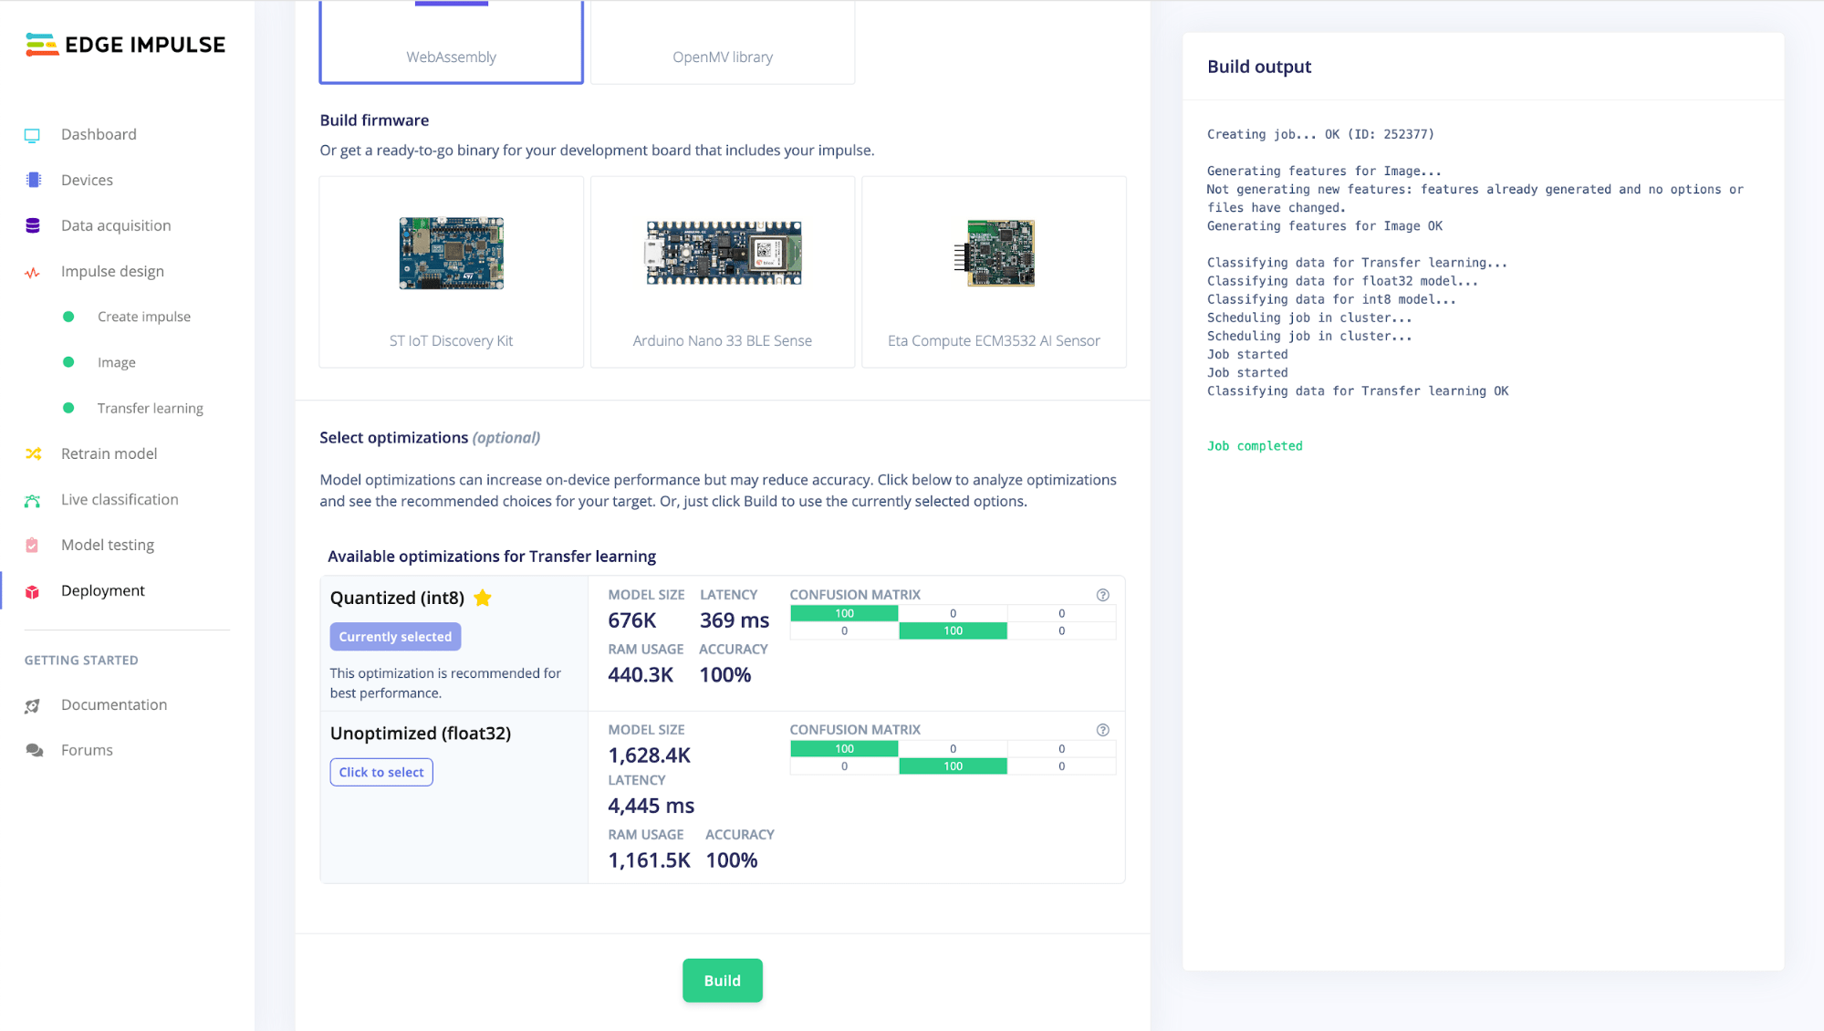Click the Deployment cube icon
Screen dimensions: 1824x1031
tap(32, 591)
